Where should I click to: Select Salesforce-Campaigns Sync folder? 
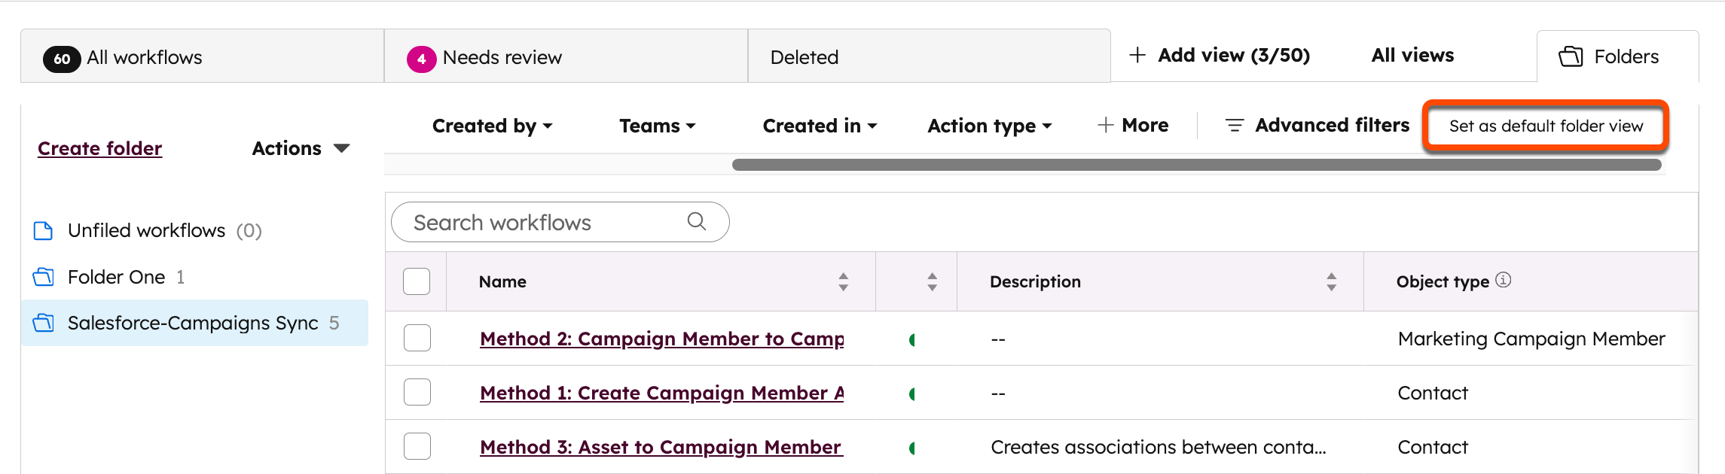coord(194,323)
